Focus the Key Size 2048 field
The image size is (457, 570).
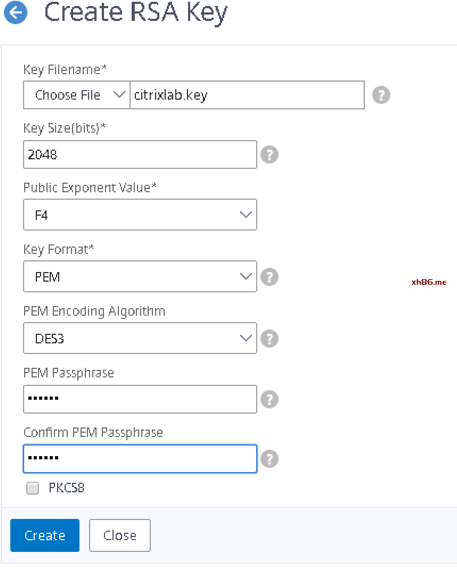140,155
